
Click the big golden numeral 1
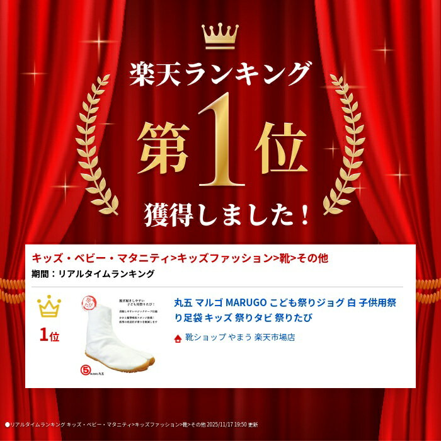coord(222,139)
